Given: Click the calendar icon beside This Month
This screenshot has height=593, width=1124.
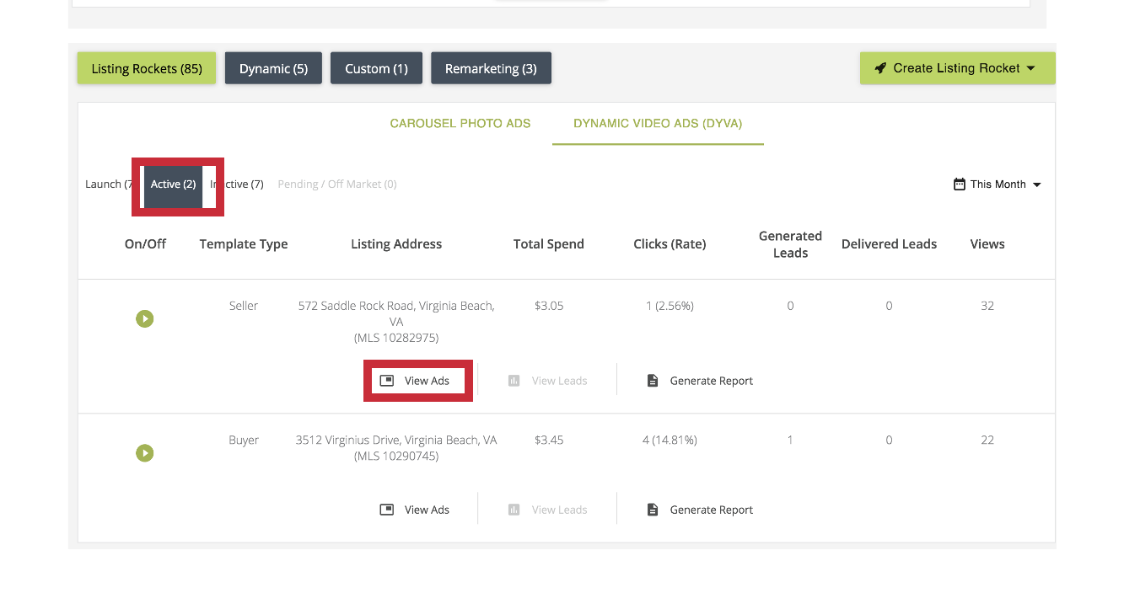Looking at the screenshot, I should point(959,184).
